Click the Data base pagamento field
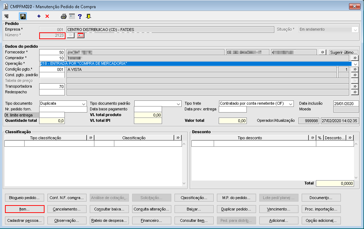The height and width of the screenshot is (229, 364). pos(148,109)
